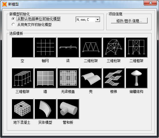Image resolution: width=159 pixels, height=138 pixels.
Task: Select the 二维桁架 truss template
Action: [x=91, y=47]
